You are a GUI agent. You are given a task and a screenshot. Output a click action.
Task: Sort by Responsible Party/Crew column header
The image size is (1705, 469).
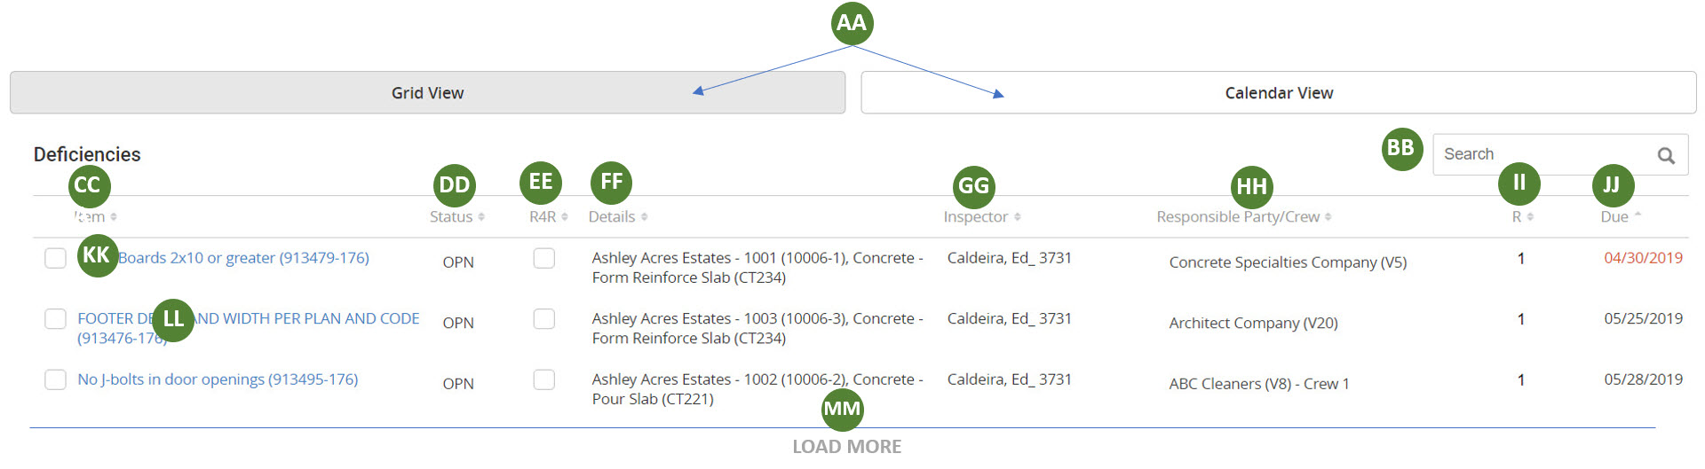pos(1244,216)
